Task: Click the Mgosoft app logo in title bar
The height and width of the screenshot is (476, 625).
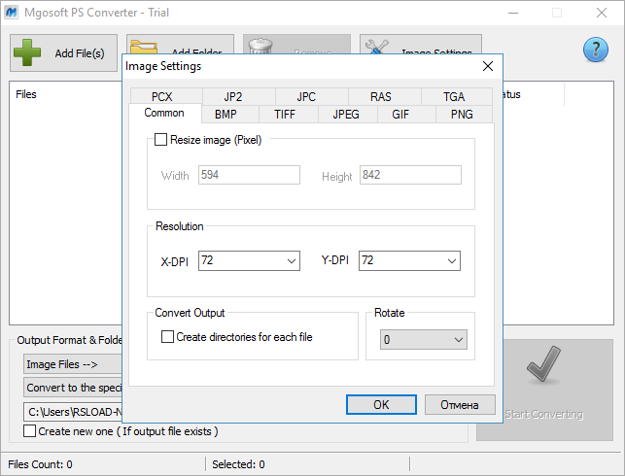Action: pyautogui.click(x=11, y=13)
